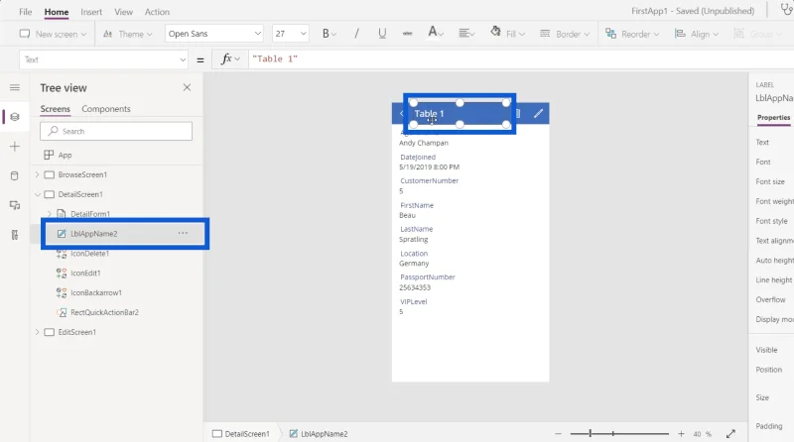794x442 pixels.
Task: Open the Tree view layers icon
Action: 15,117
